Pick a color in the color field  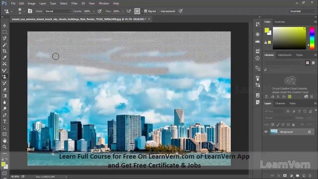[289, 38]
